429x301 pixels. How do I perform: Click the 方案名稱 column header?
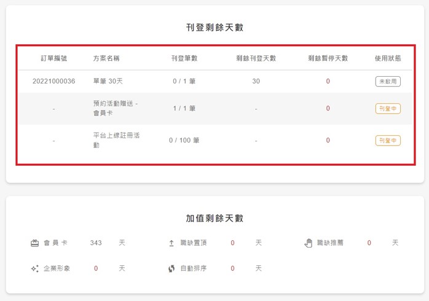(106, 58)
